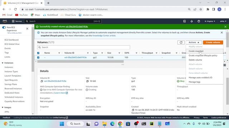Click the Create volume button

click(213, 42)
